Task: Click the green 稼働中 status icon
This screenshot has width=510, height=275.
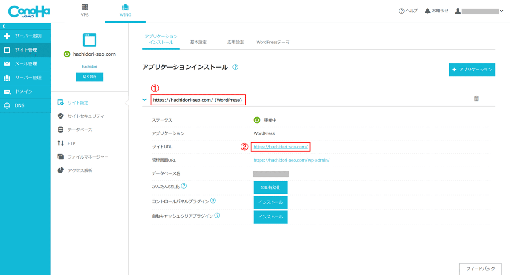Action: [257, 120]
